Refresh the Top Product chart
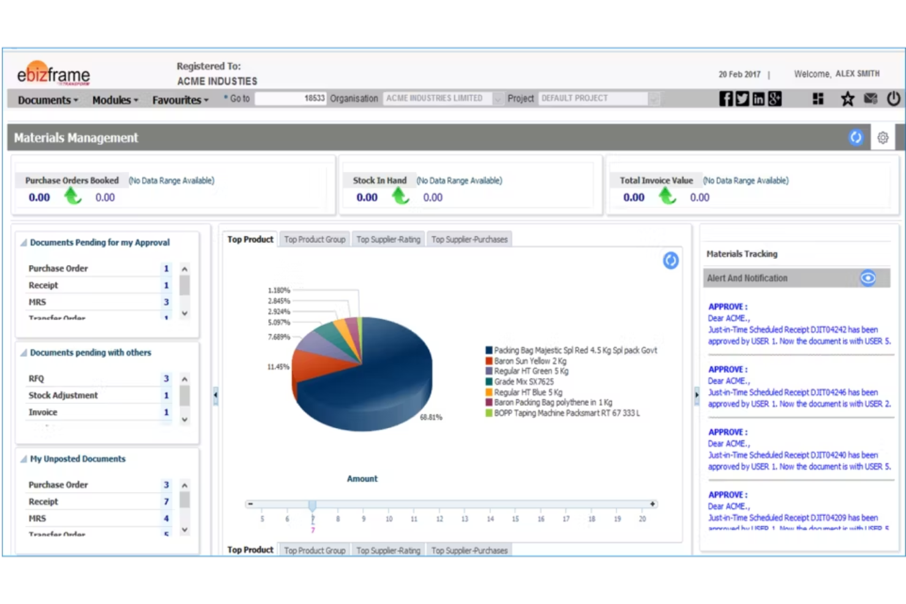Screen dimensions: 906x604 (x=670, y=260)
